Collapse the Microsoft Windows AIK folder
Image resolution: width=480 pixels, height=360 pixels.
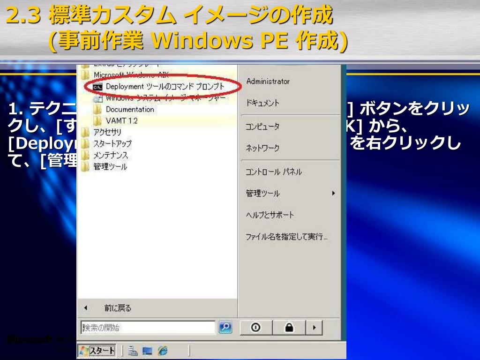tap(126, 75)
